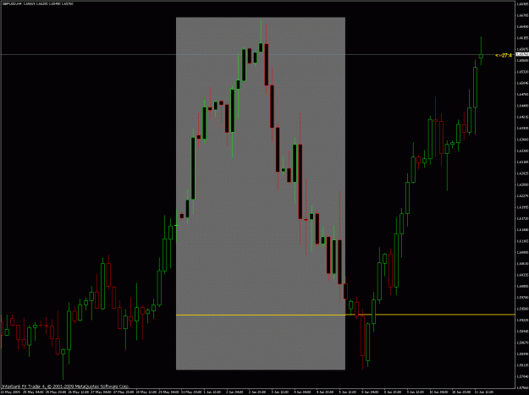529x395 pixels.
Task: Select the gray horizontal bid price line
Action: click(x=258, y=54)
